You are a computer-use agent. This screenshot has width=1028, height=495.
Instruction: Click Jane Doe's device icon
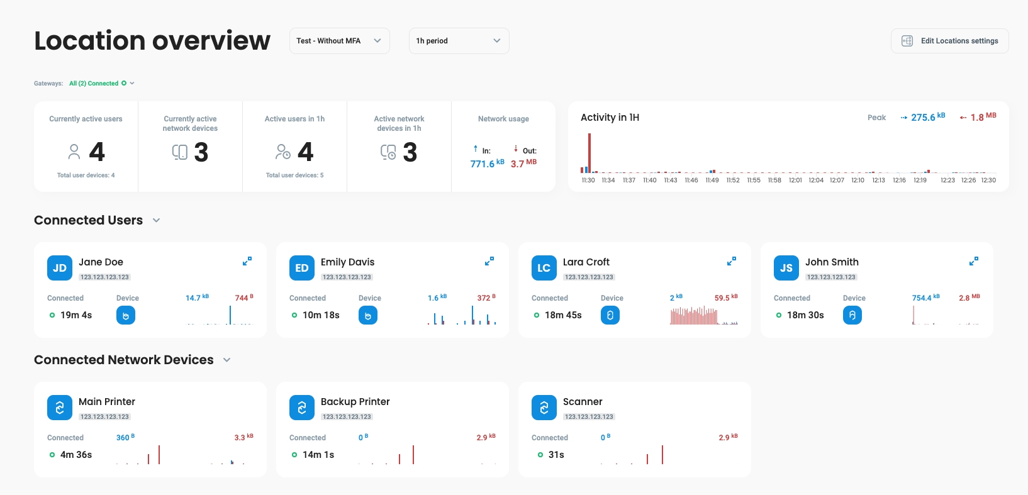[126, 315]
